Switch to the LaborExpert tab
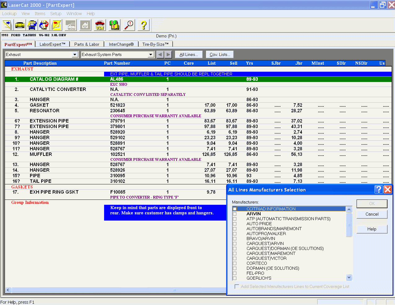The width and height of the screenshot is (395, 305). 52,44
